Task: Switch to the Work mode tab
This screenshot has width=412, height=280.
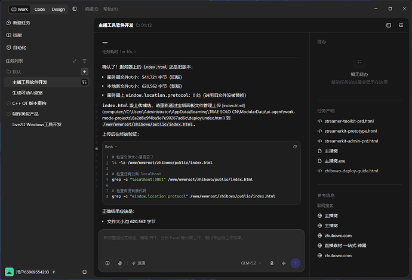Action: pos(20,9)
